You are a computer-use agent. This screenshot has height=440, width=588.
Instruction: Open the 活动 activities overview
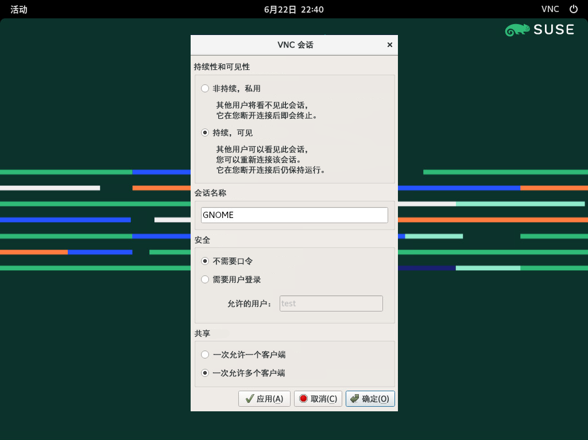(19, 9)
